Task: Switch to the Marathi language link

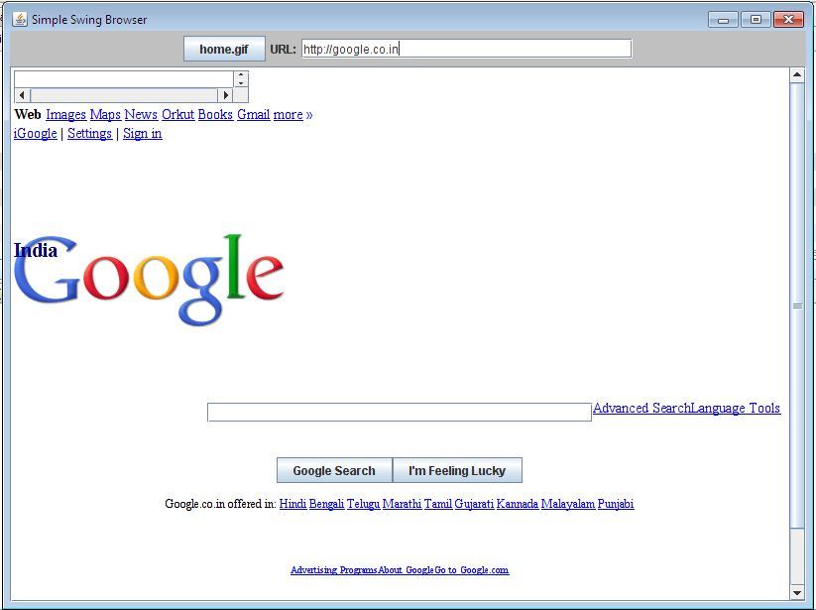Action: [x=402, y=504]
